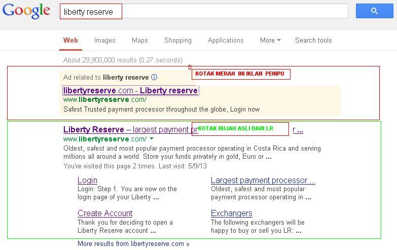Expand the More menu

point(270,40)
